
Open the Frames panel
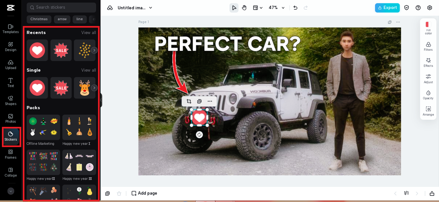[x=11, y=154]
